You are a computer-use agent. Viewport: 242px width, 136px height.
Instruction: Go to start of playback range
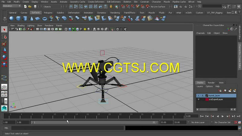pyautogui.click(x=202, y=116)
